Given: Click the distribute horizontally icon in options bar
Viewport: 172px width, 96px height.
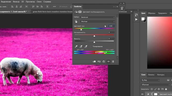Looking at the screenshot, I should (47, 7).
